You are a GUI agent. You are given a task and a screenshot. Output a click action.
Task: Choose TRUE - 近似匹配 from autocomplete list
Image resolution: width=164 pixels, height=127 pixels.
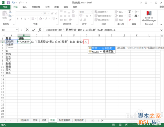(x=102, y=48)
